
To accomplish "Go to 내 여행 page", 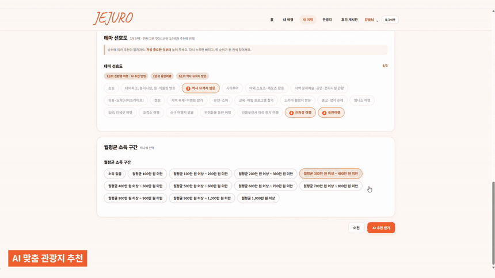I will click(288, 20).
